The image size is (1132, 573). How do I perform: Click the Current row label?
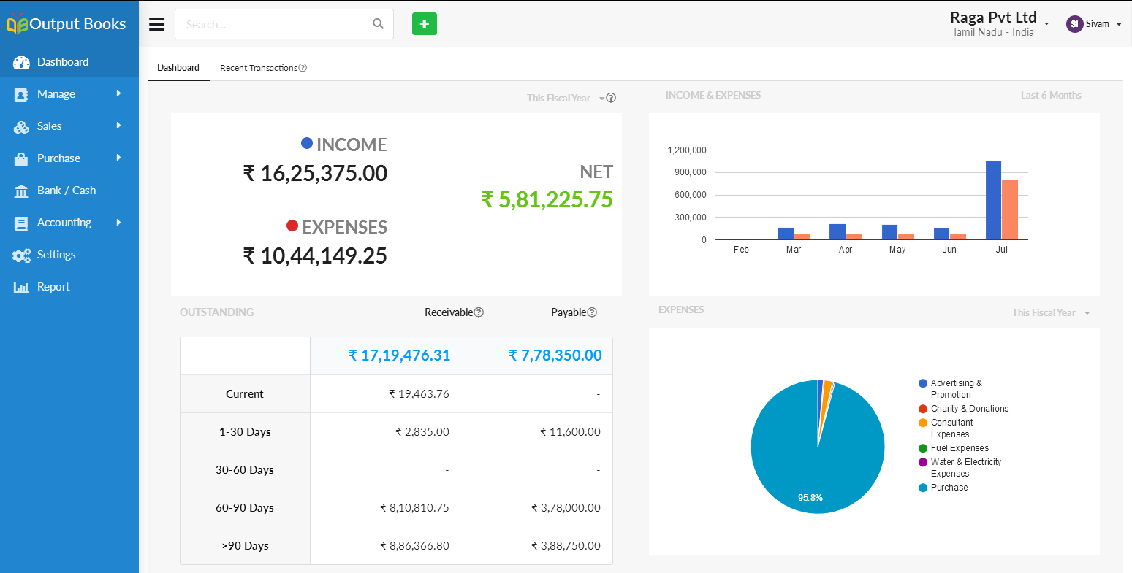tap(245, 394)
